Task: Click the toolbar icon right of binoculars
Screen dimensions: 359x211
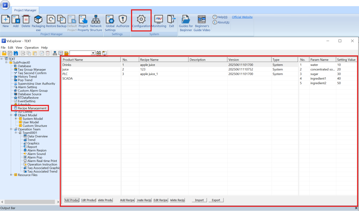Action: [x=104, y=53]
